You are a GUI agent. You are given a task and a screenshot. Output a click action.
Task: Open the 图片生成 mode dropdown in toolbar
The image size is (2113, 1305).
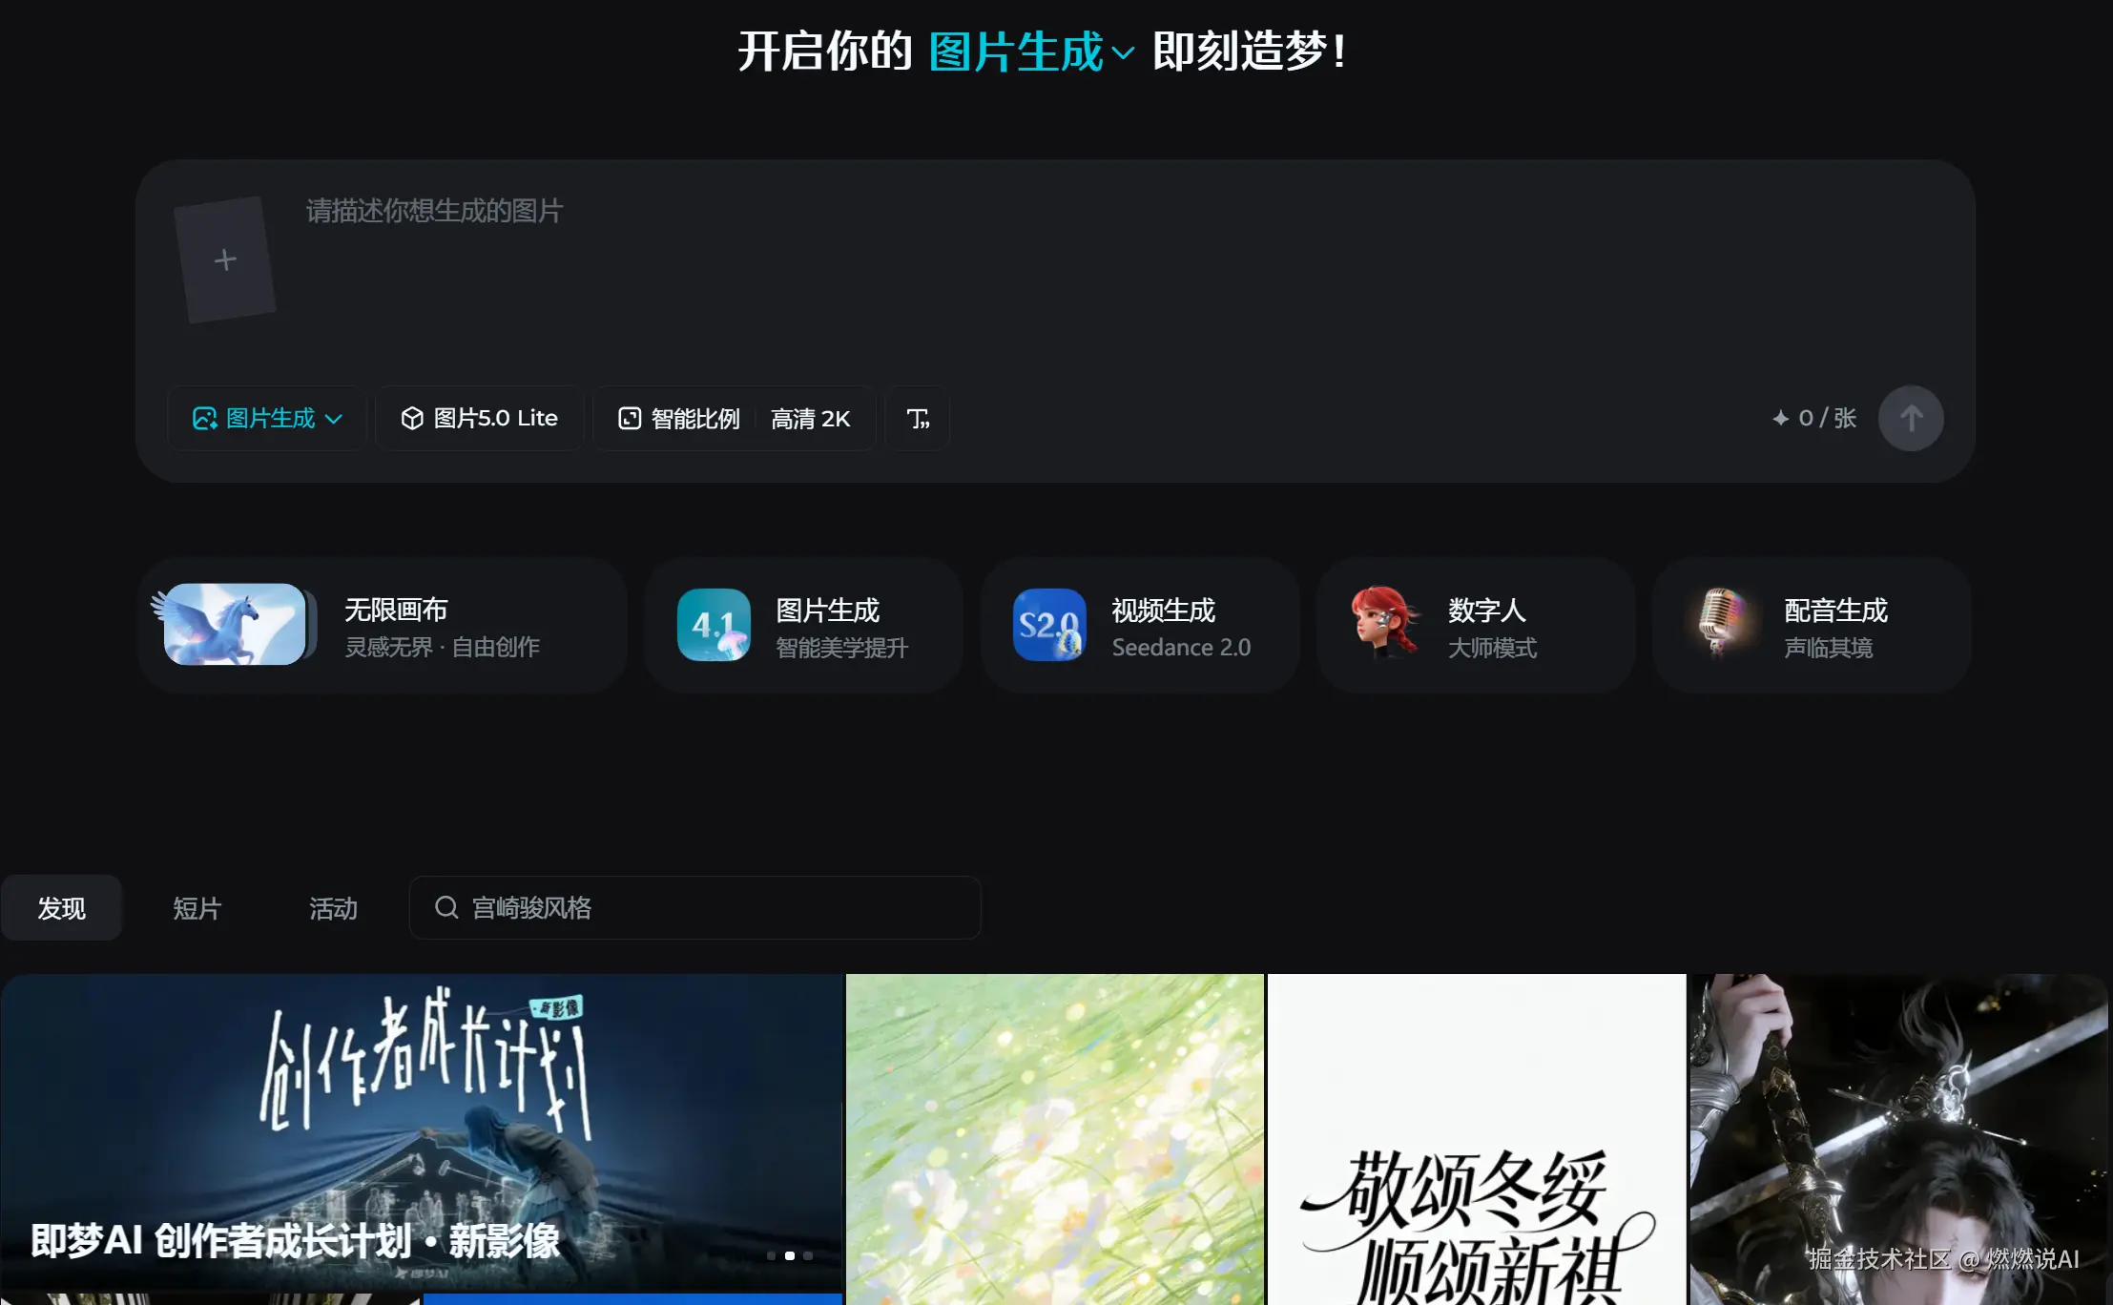click(x=267, y=418)
